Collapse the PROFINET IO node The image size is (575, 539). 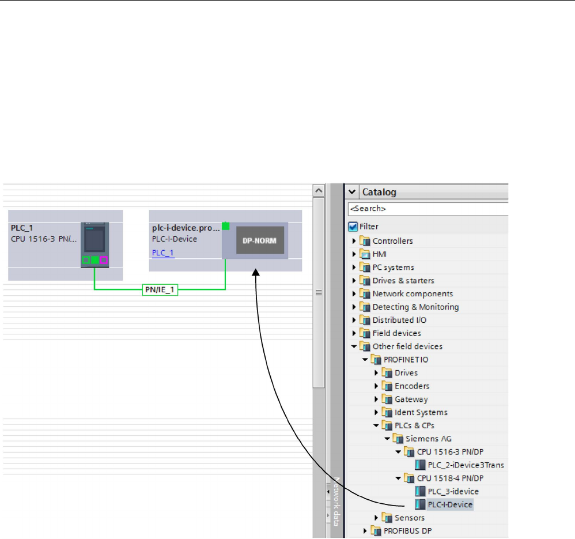pyautogui.click(x=365, y=360)
